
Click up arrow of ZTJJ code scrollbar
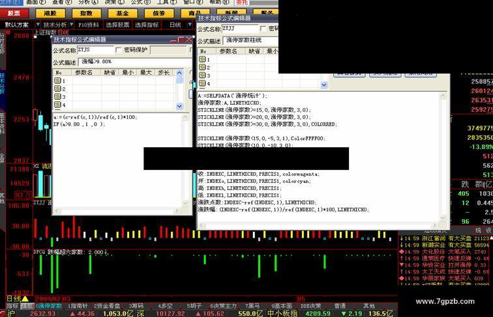[x=443, y=96]
